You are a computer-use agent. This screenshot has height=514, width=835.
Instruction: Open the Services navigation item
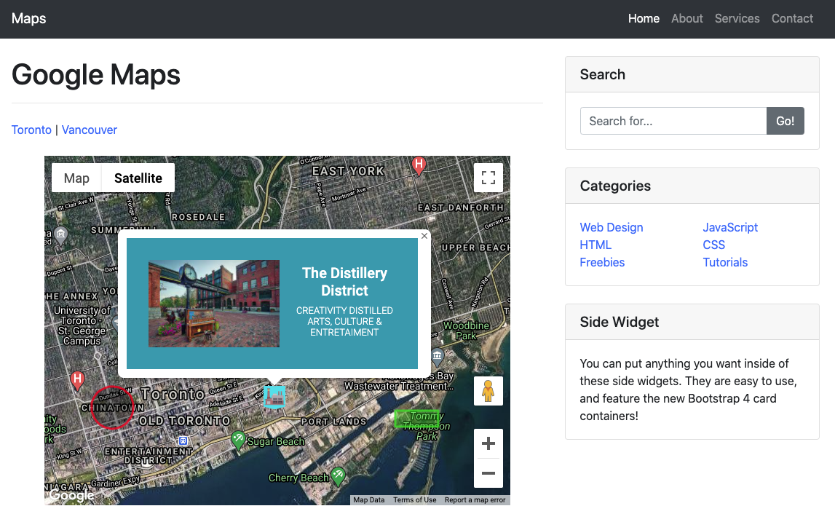click(737, 19)
